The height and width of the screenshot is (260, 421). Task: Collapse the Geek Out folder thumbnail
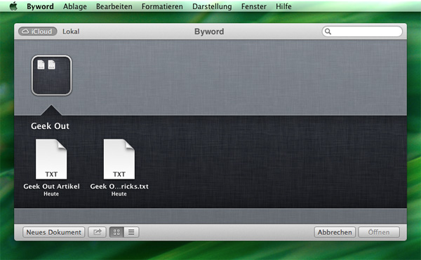51,75
